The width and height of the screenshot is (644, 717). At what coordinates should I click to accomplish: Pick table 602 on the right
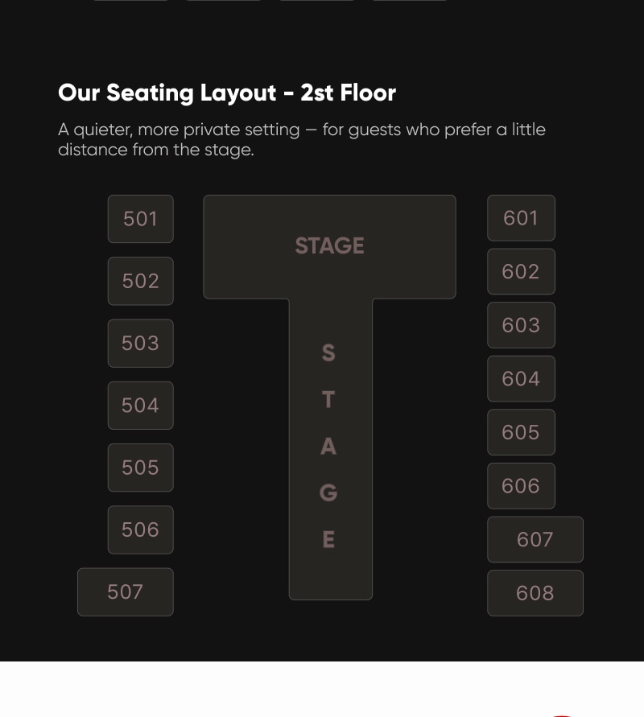(x=521, y=271)
